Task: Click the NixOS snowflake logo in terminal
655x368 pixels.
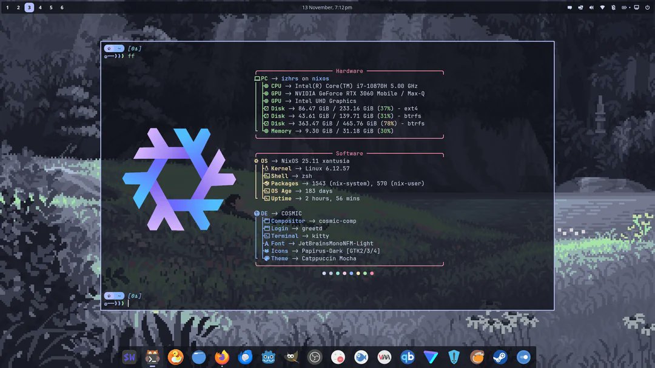Action: [179, 179]
